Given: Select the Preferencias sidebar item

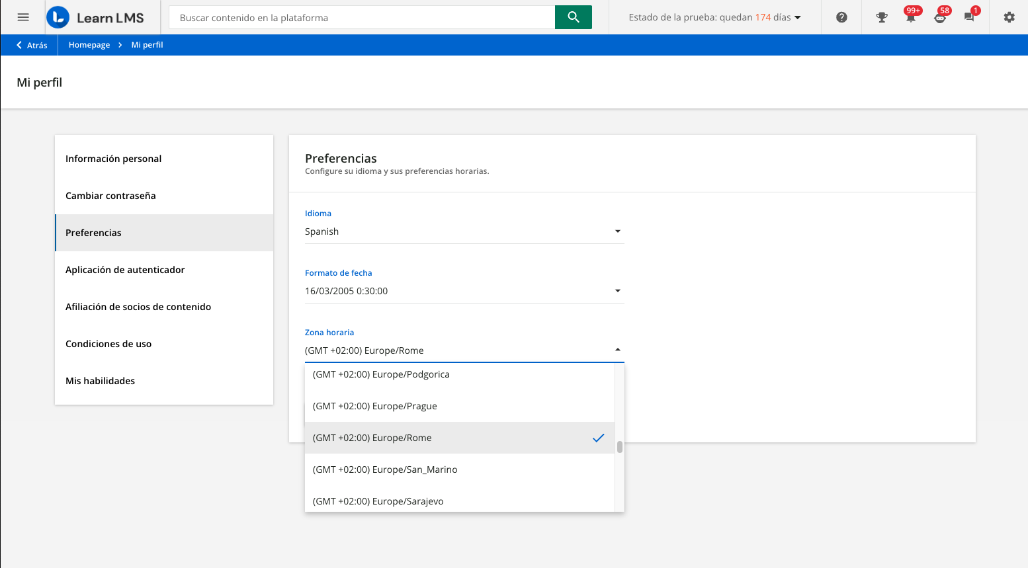Looking at the screenshot, I should [x=164, y=233].
